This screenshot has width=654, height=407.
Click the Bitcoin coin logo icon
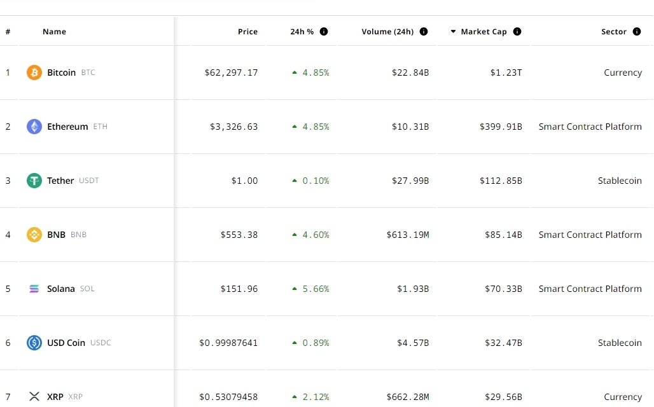coord(34,72)
